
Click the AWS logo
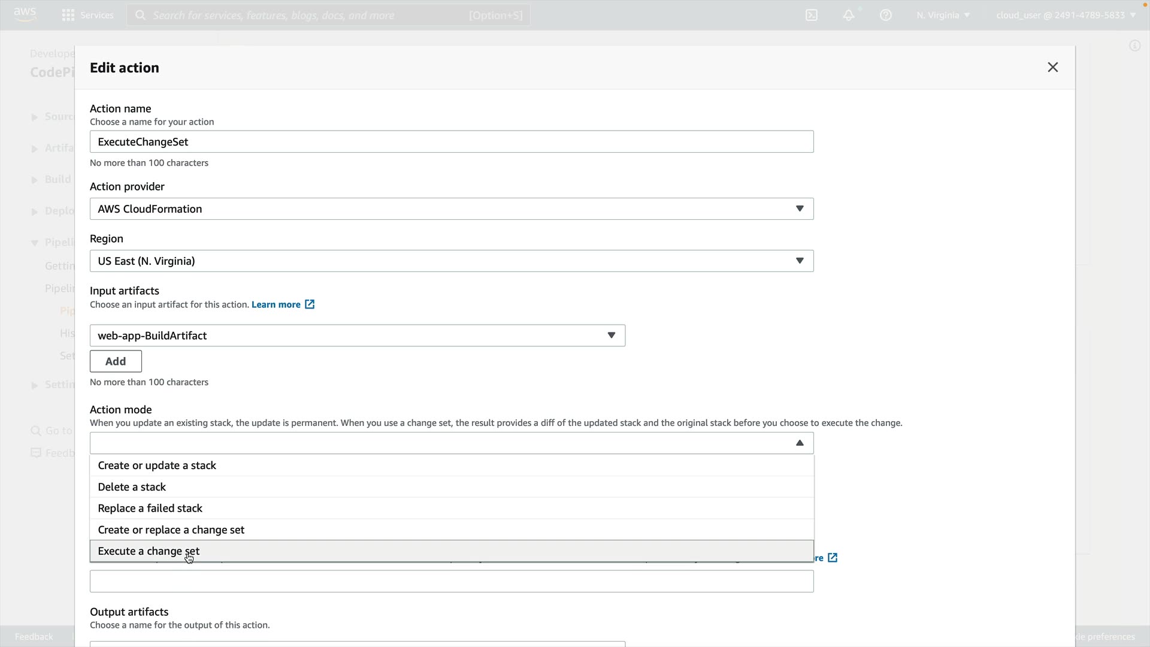[25, 14]
